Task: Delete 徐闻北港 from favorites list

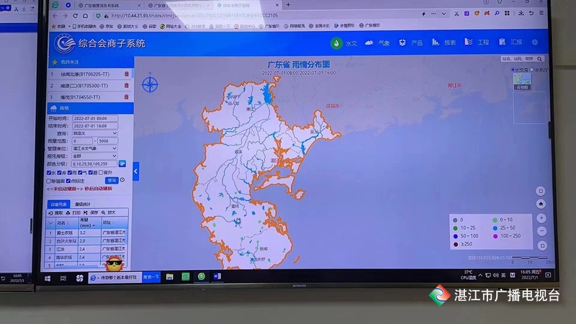Action: coord(127,74)
